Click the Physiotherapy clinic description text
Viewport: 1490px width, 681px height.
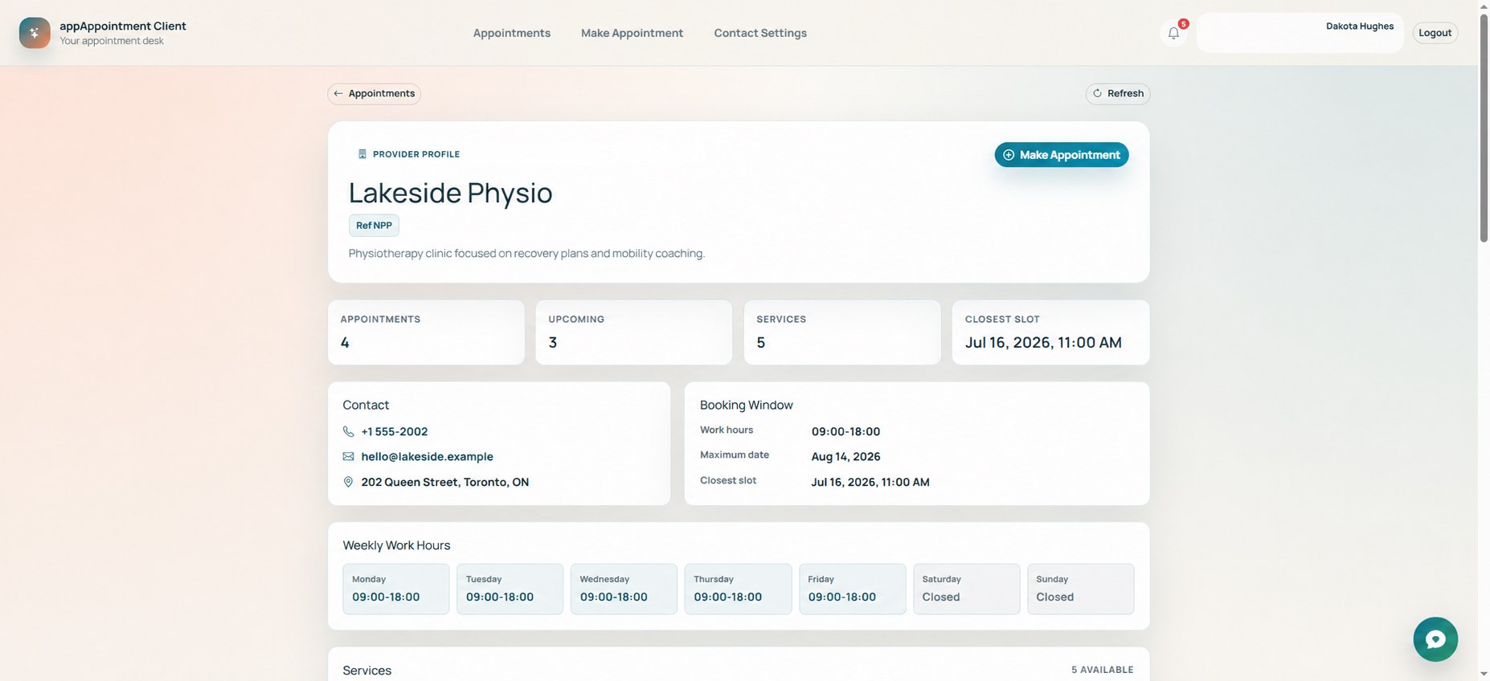(526, 254)
